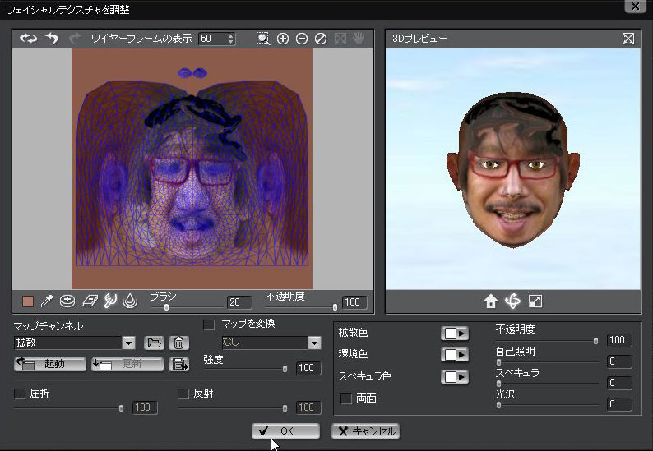Viewport: 653px width, 451px height.
Task: Click the trash icon beside map channel
Action: point(177,343)
